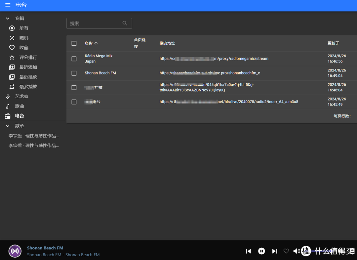Collapse the 专辑 section in sidebar
The height and width of the screenshot is (260, 357).
click(8, 19)
